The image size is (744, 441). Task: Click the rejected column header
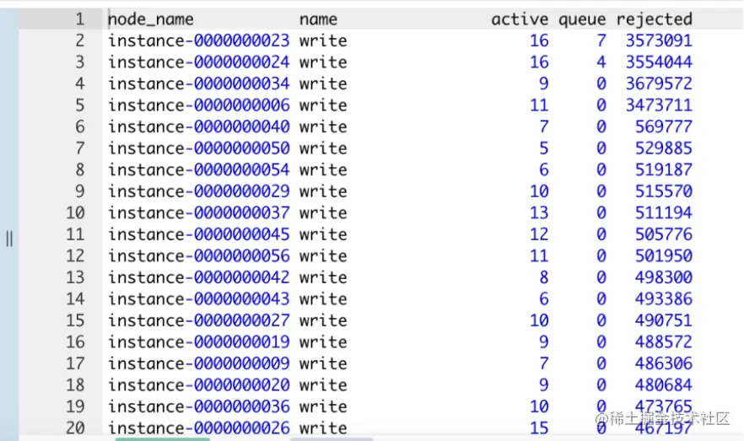pyautogui.click(x=654, y=19)
